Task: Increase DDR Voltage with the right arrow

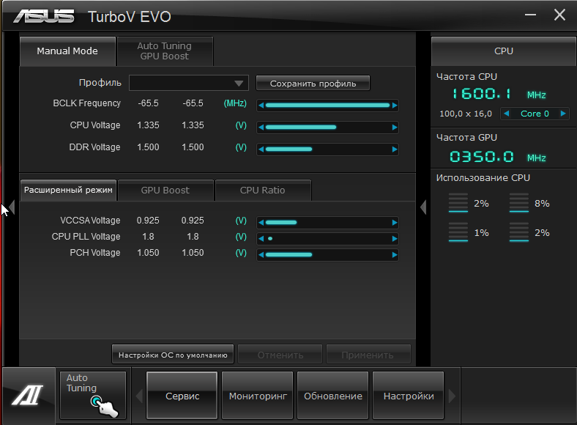Action: pyautogui.click(x=395, y=149)
